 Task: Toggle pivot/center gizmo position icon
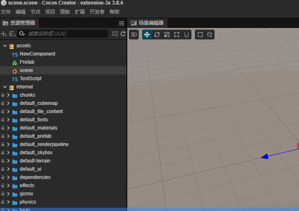[x=200, y=35]
